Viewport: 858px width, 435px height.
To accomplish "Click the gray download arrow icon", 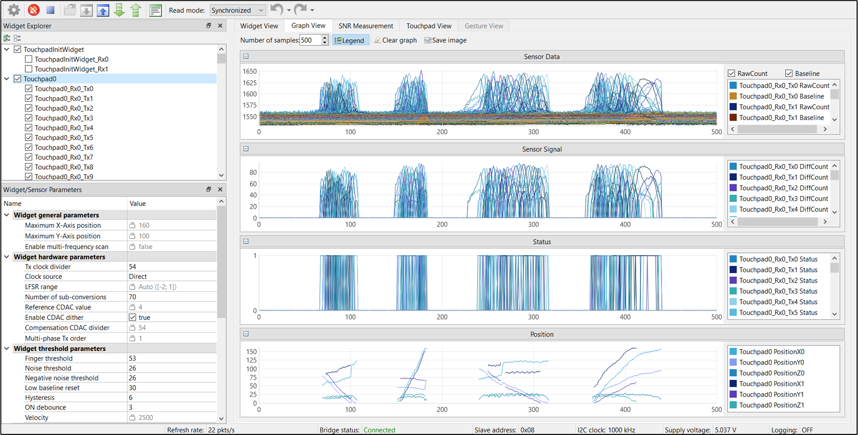I will 86,11.
